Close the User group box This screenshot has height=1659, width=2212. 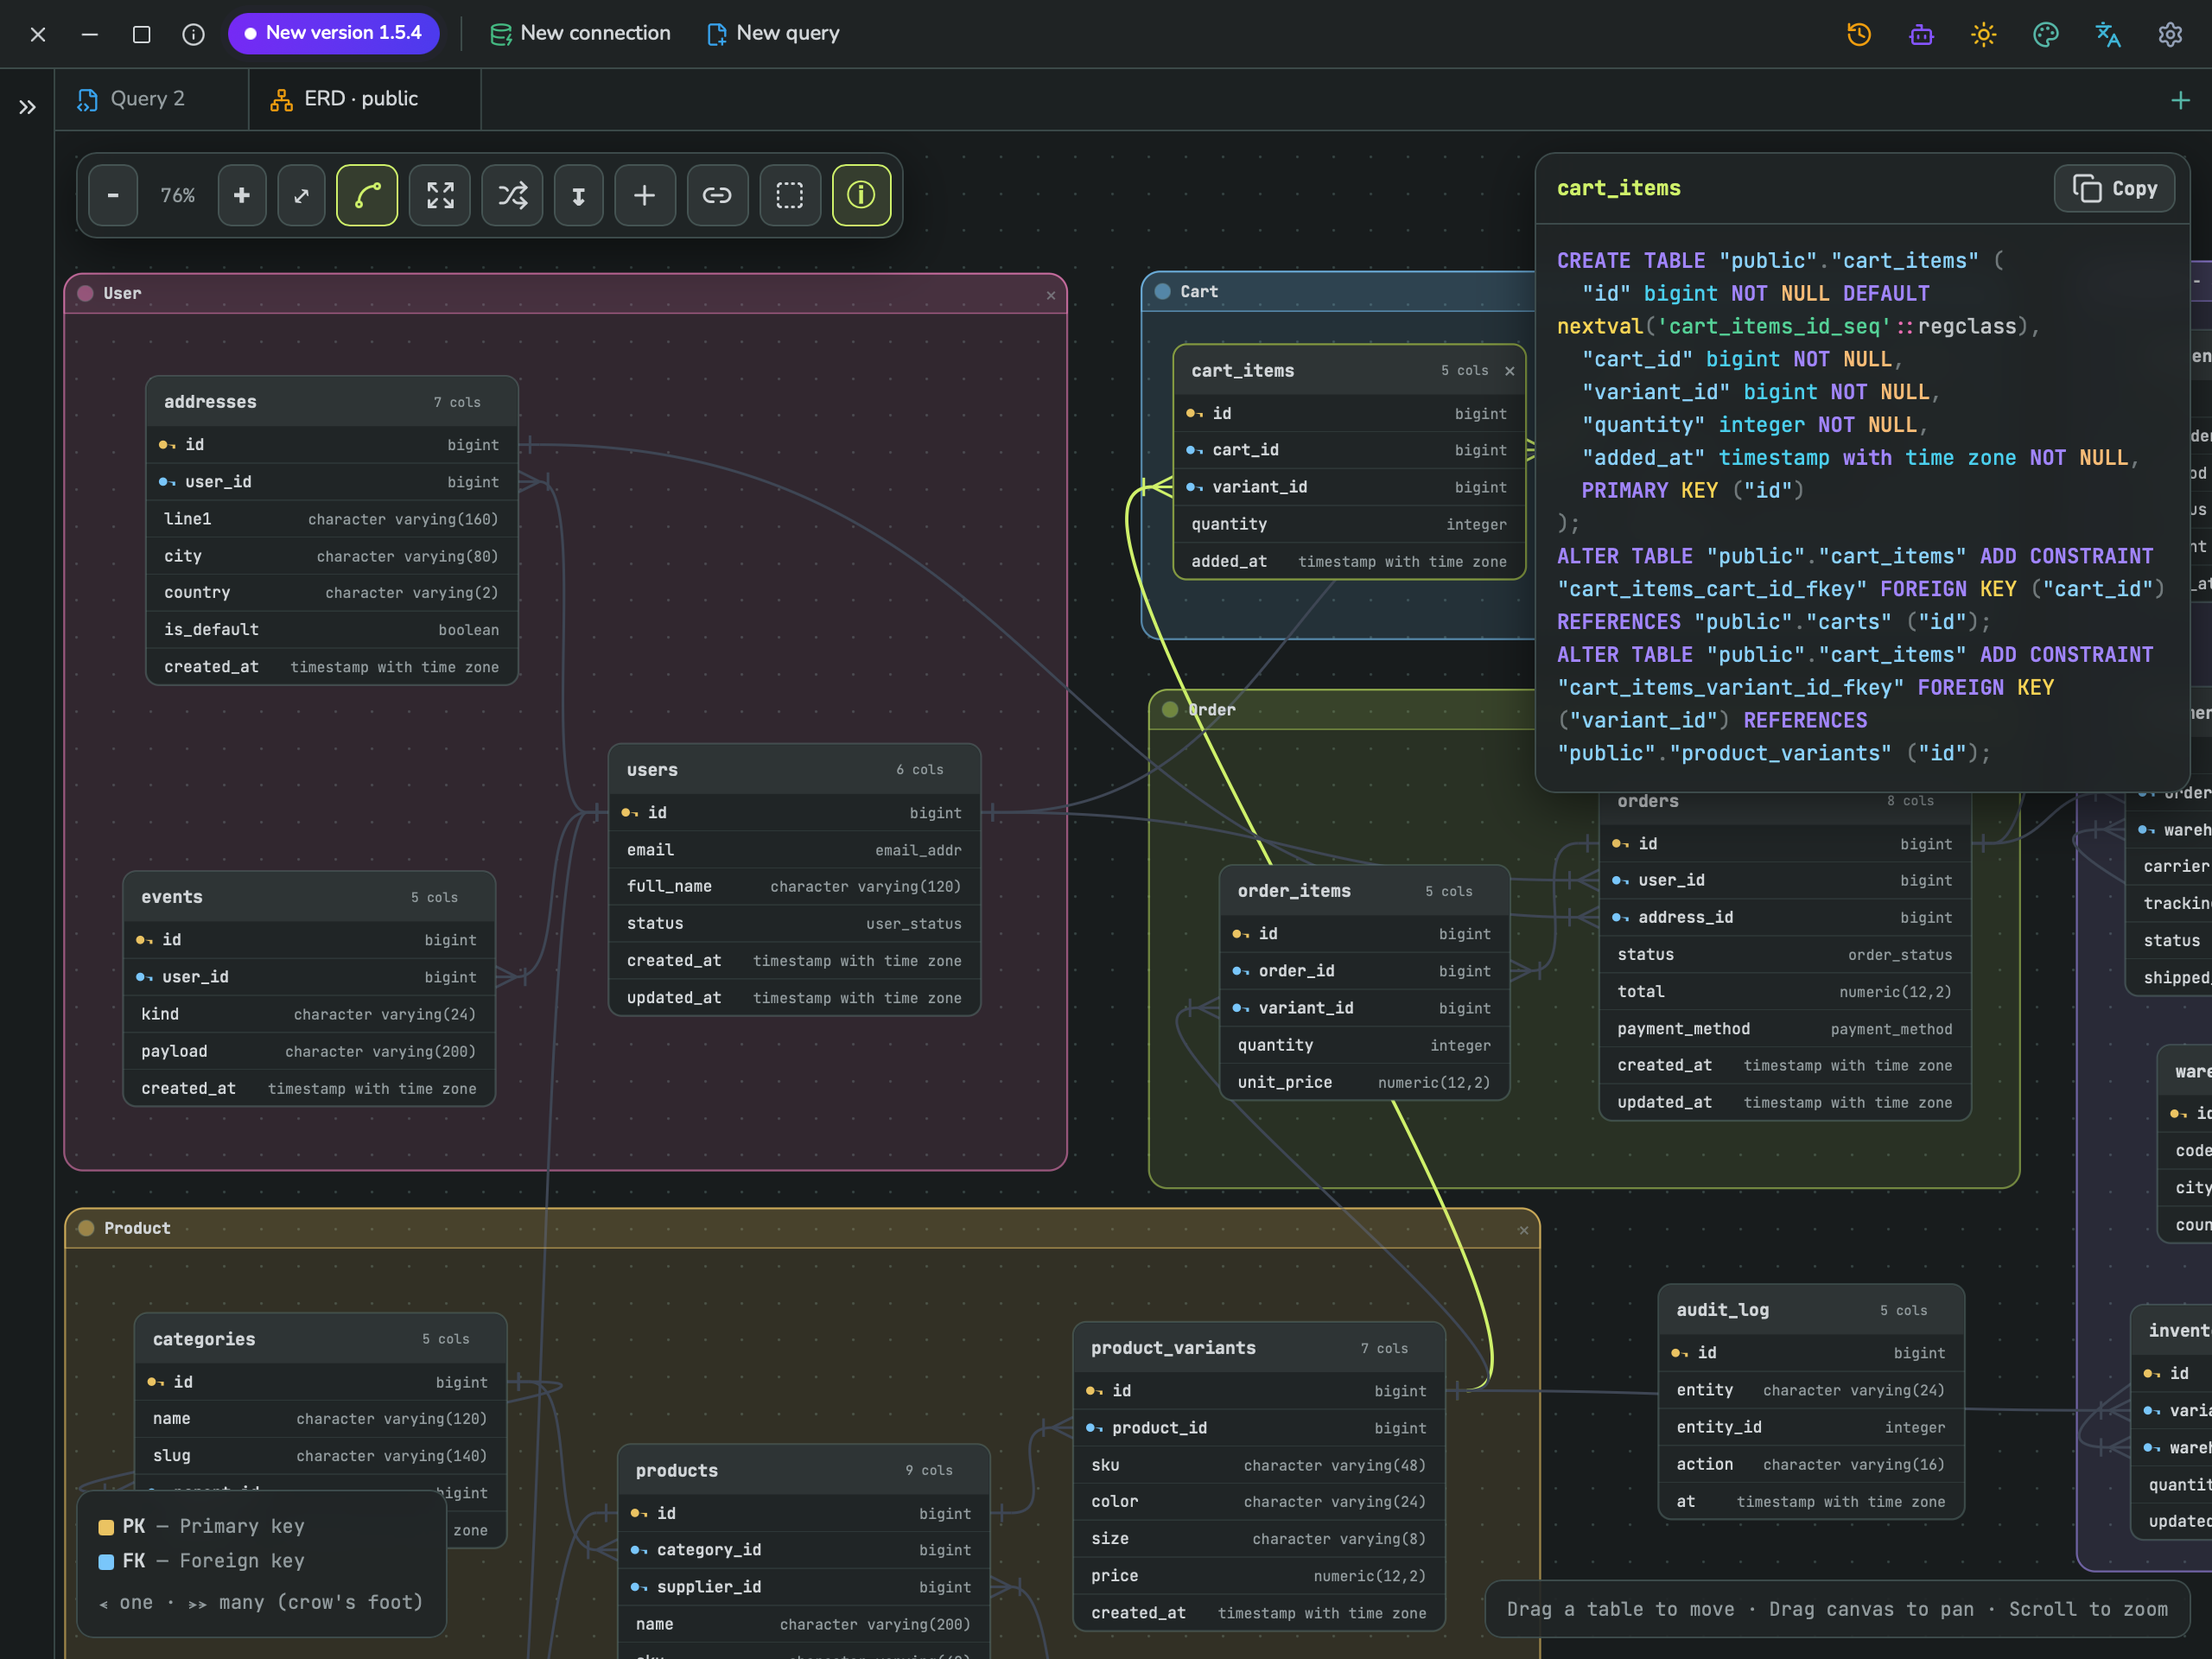1051,295
